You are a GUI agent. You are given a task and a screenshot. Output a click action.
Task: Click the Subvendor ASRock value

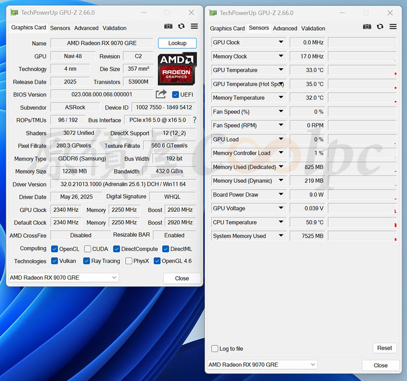click(75, 107)
